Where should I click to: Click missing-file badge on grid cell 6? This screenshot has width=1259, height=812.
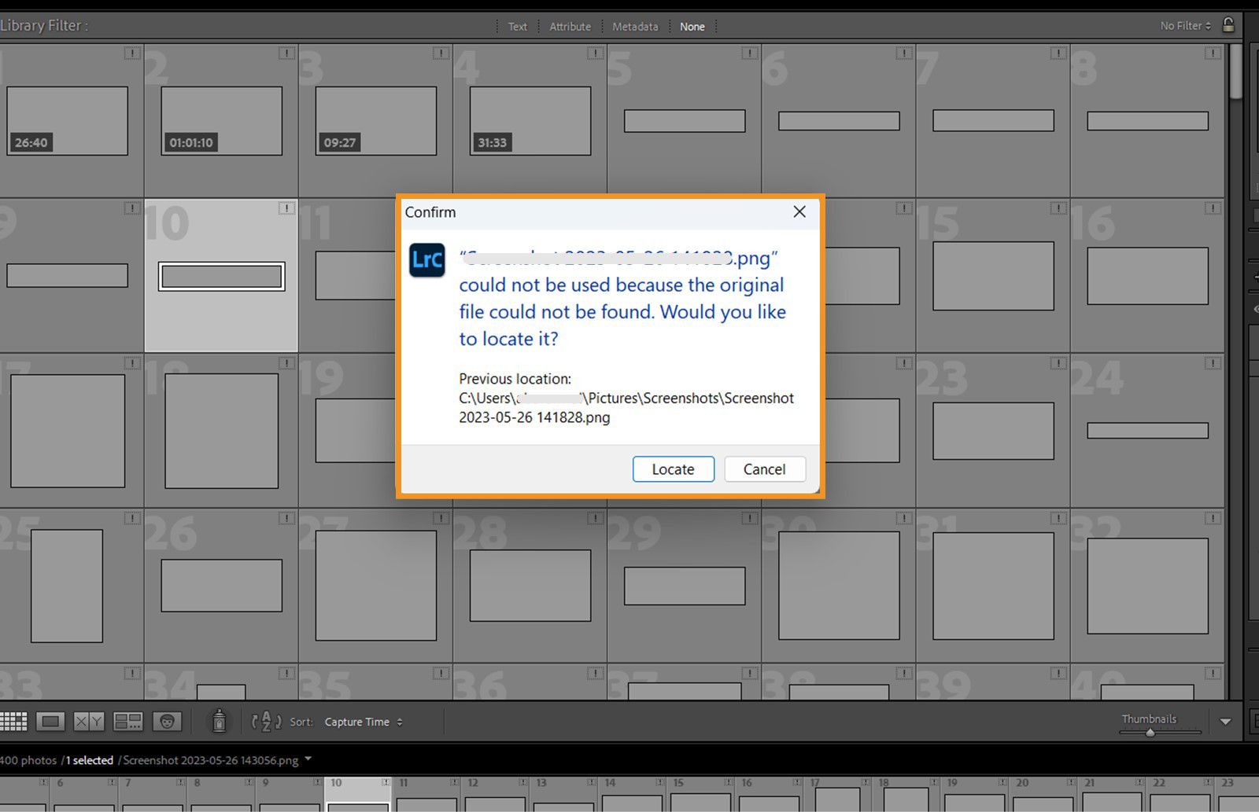904,53
